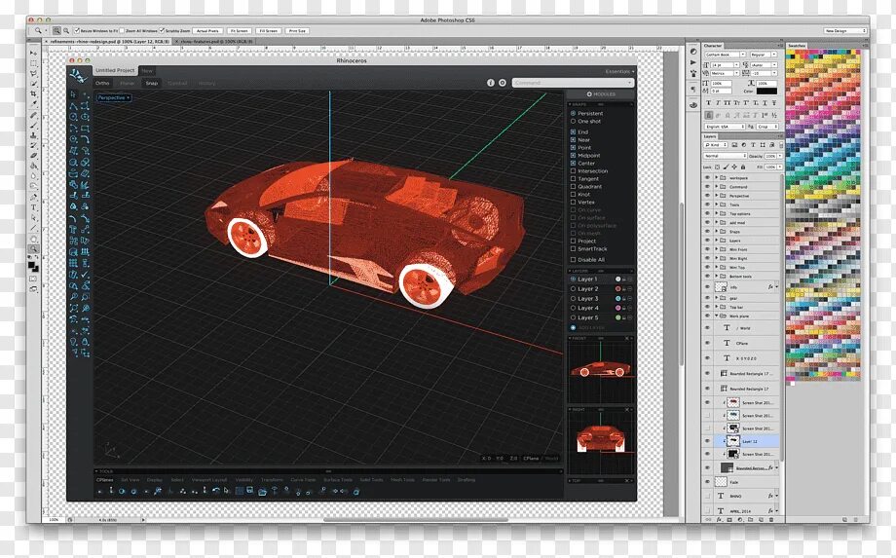
Task: Click the Zoom In icon in options bar
Action: [56, 31]
